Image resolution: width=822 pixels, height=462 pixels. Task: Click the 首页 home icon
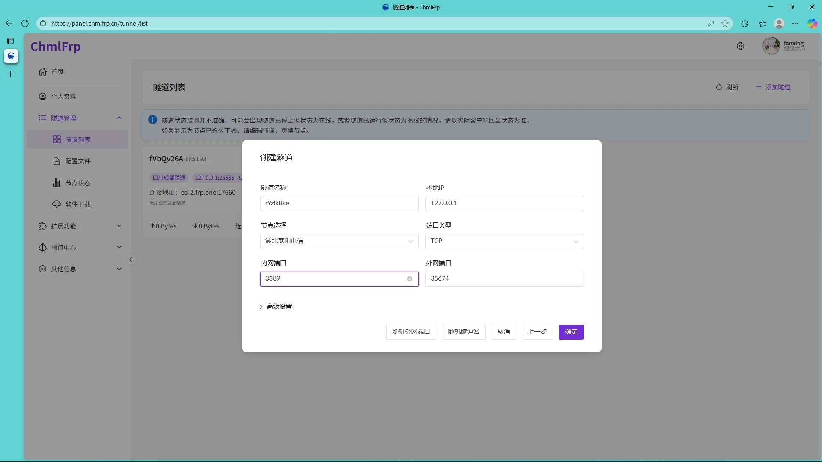(42, 71)
